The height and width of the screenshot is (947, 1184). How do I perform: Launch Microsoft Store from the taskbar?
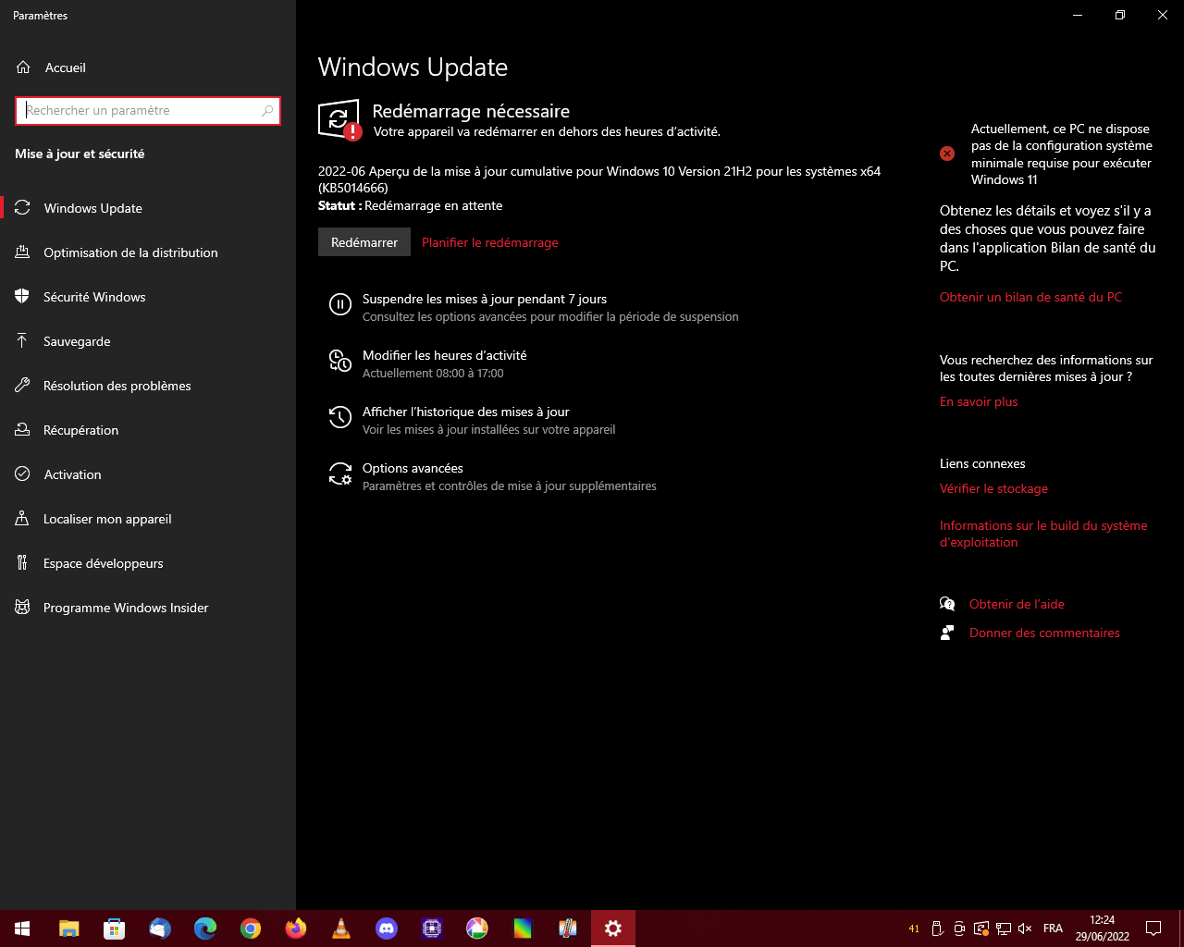click(x=114, y=929)
